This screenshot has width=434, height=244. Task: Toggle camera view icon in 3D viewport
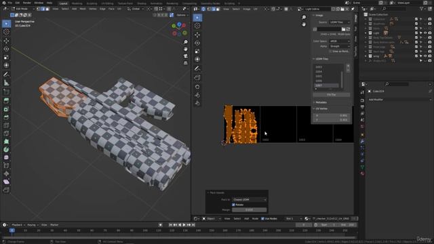point(185,56)
